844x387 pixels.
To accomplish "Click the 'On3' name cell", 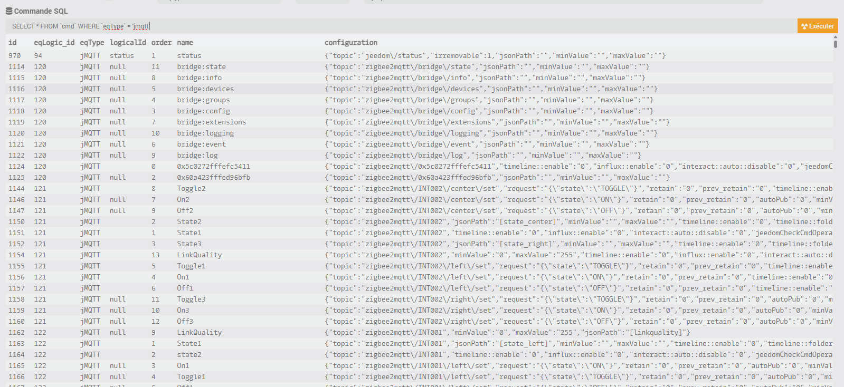I will [x=183, y=311].
